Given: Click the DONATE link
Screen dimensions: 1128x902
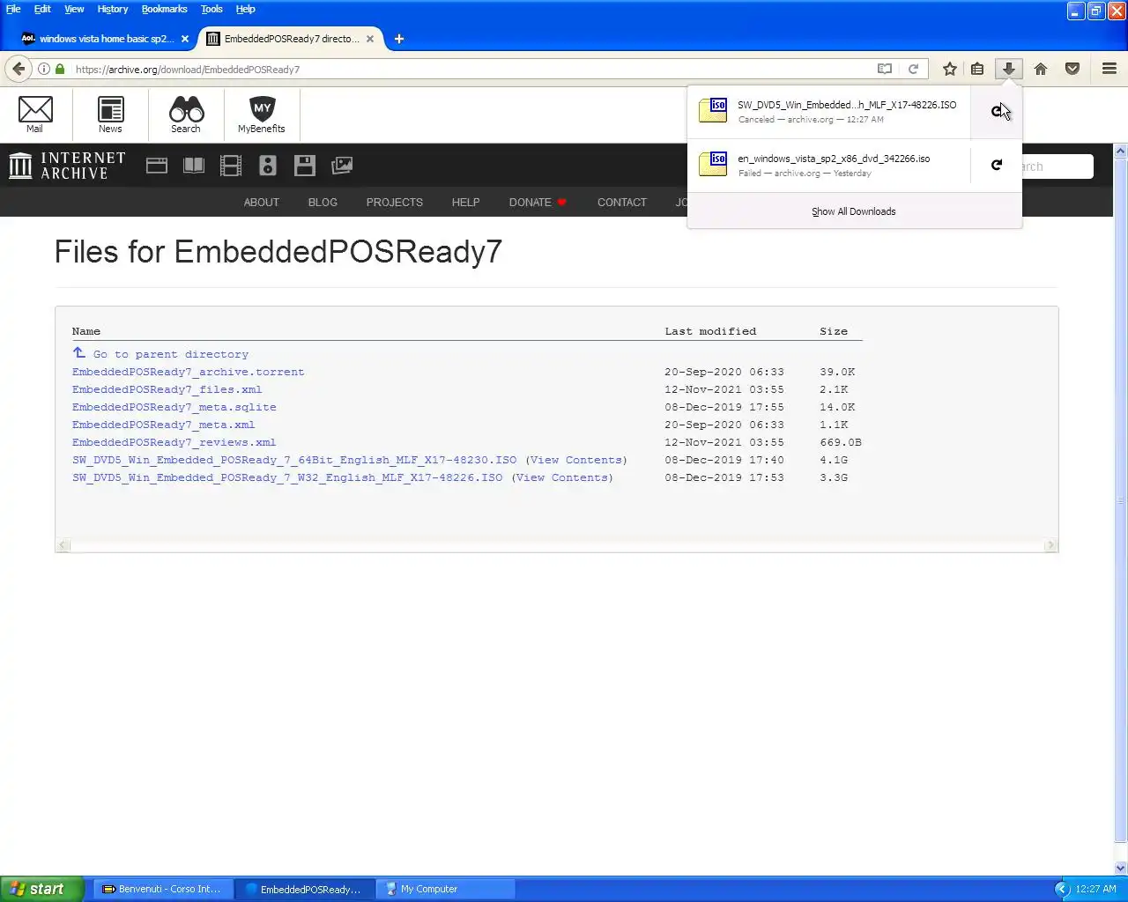Looking at the screenshot, I should 538,202.
